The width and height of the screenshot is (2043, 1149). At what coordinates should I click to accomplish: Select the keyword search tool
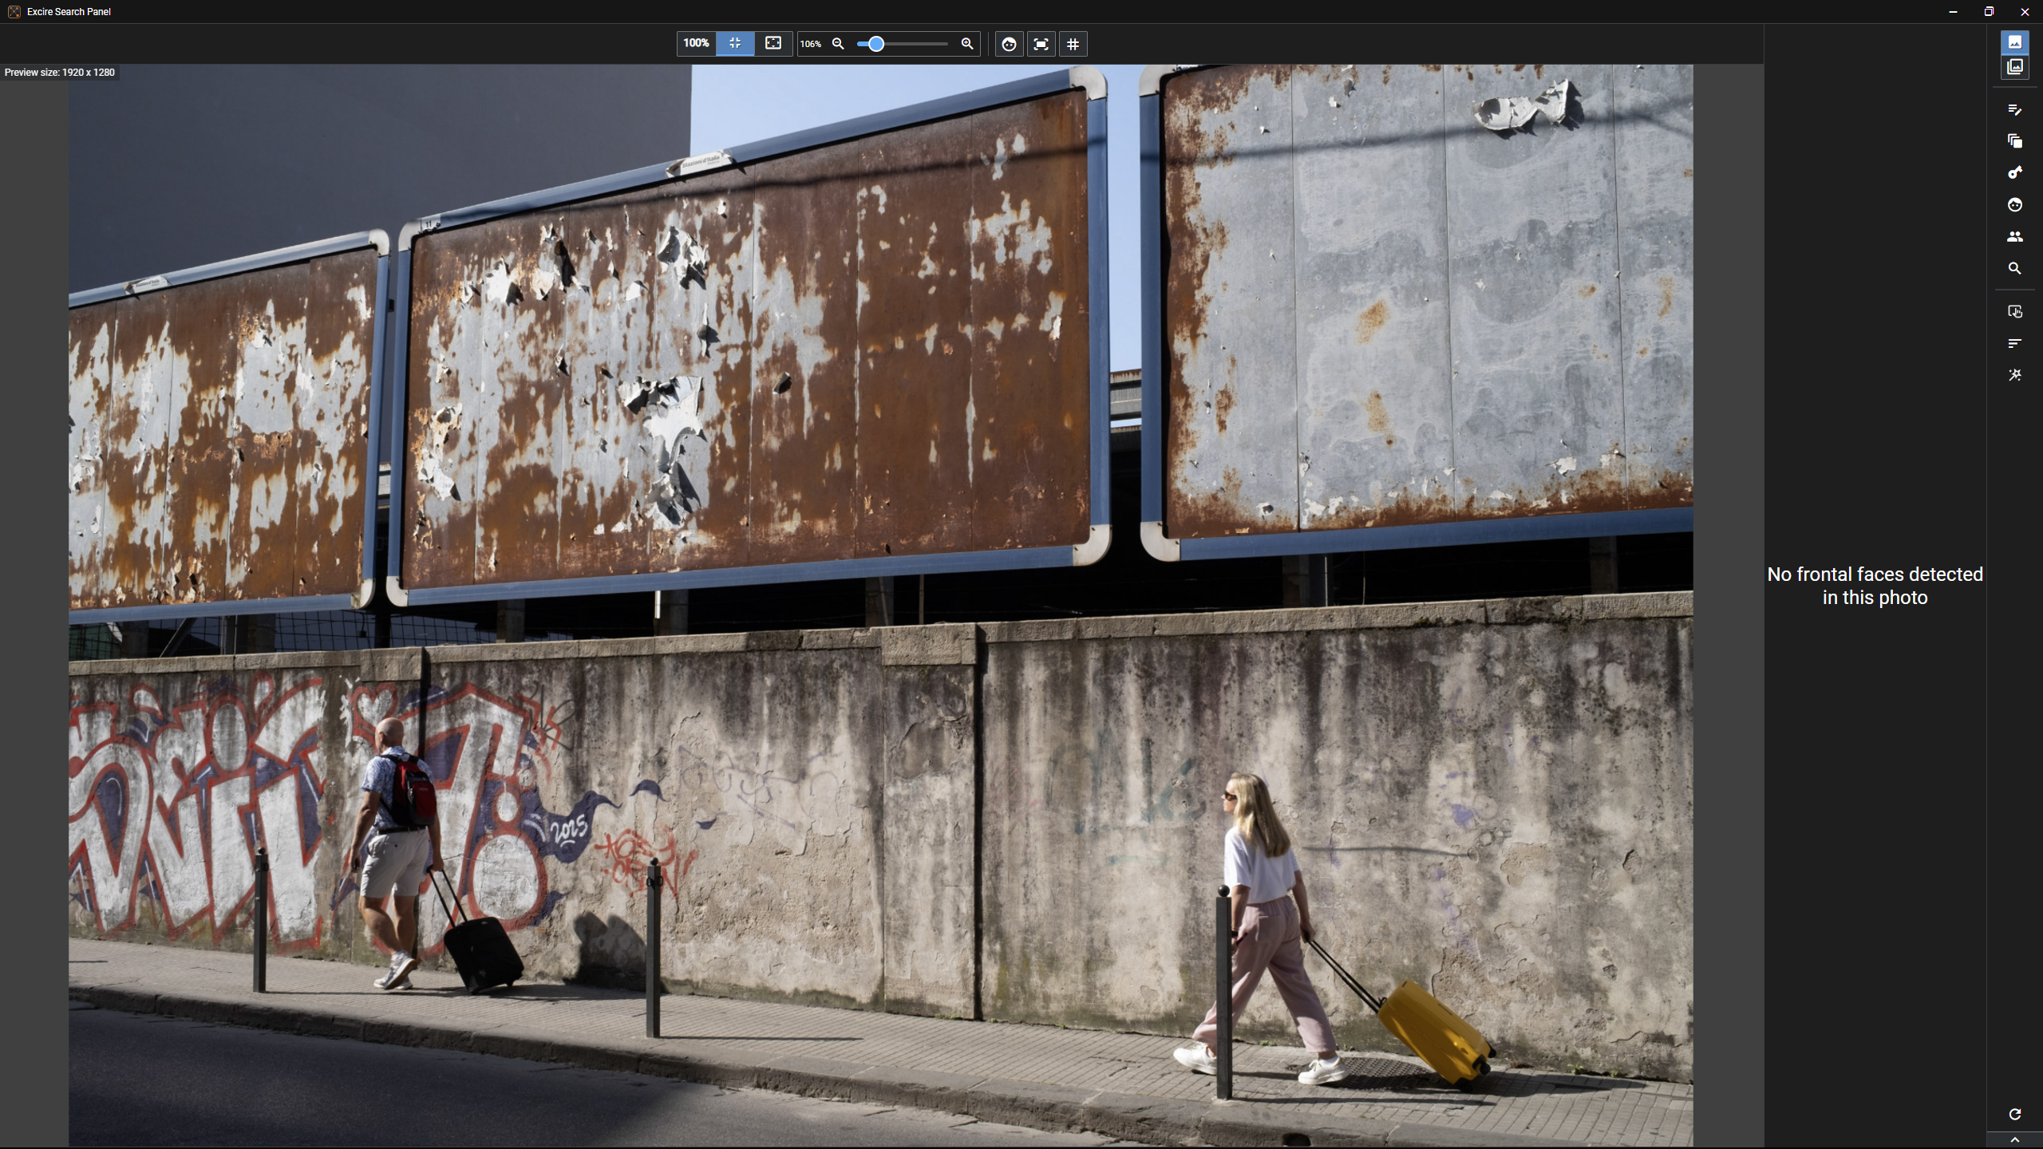click(2015, 172)
